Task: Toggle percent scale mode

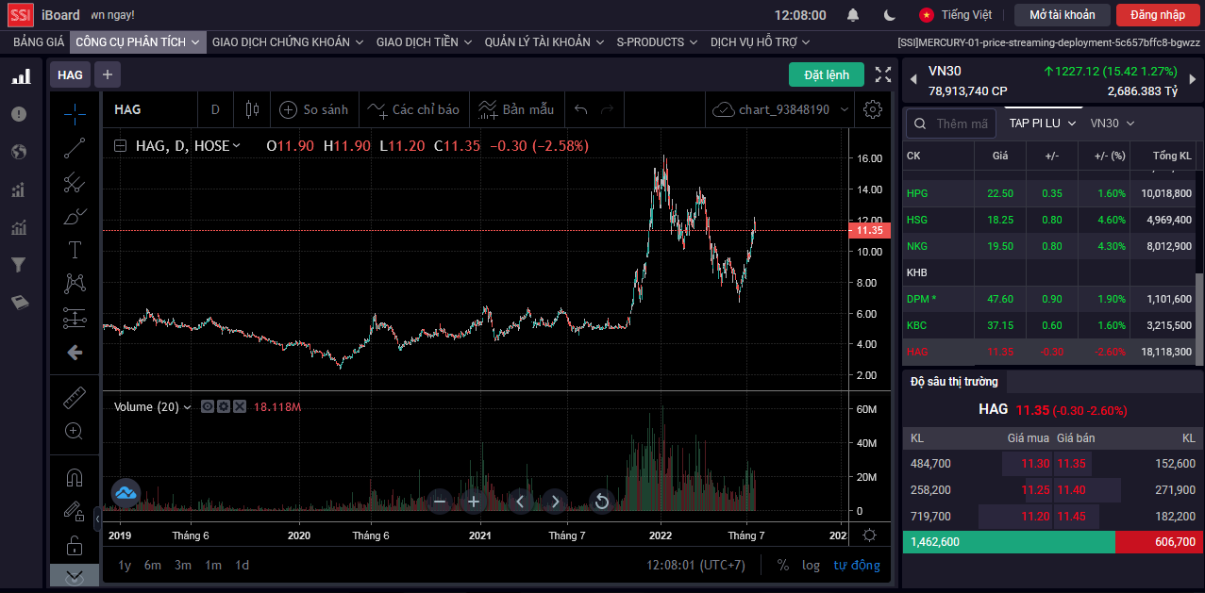Action: pos(783,565)
